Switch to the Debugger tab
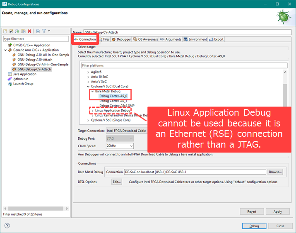The height and width of the screenshot is (233, 296). pos(121,39)
